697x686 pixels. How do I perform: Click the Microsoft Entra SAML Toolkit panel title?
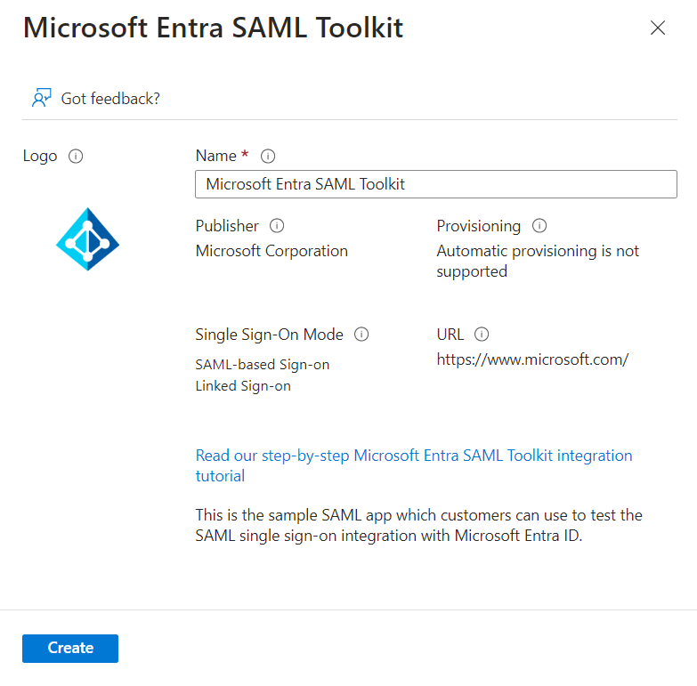coord(213,28)
